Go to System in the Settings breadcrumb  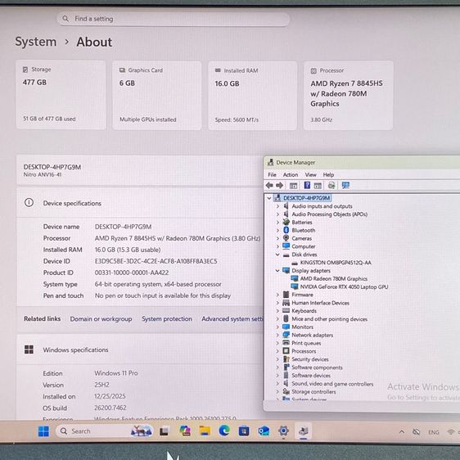pyautogui.click(x=36, y=42)
